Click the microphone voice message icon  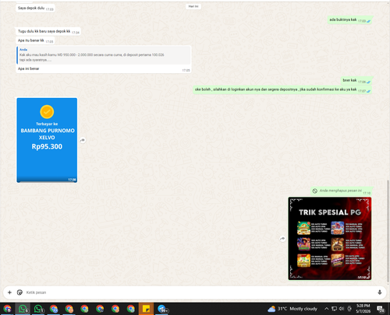[x=380, y=292]
